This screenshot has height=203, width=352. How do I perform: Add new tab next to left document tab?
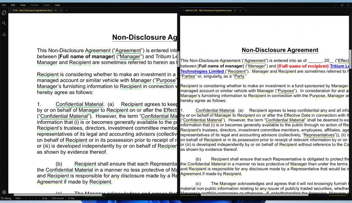(67, 10)
